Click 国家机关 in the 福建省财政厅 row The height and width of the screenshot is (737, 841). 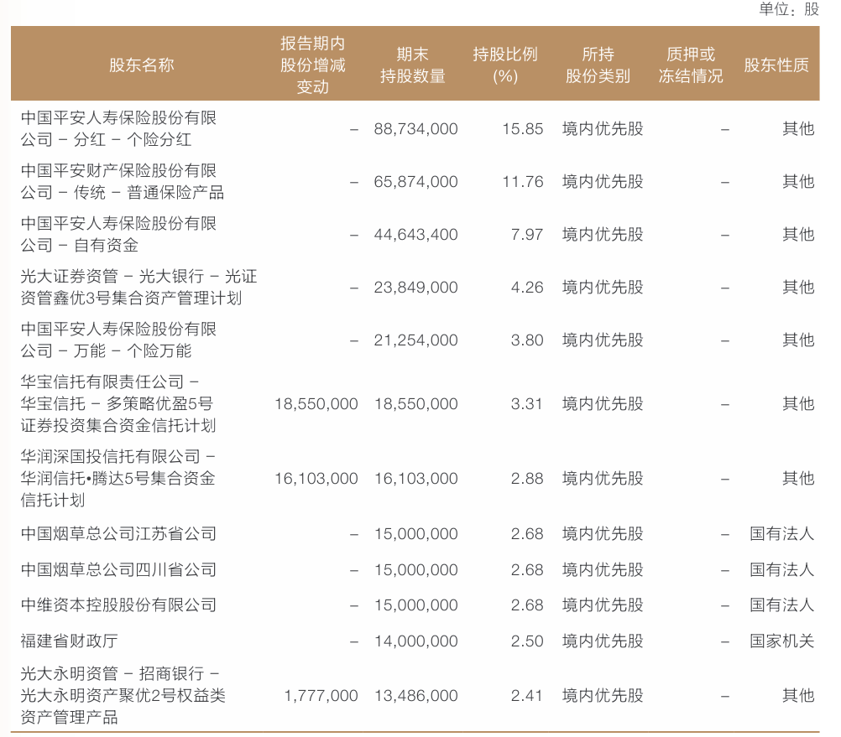[x=782, y=641]
